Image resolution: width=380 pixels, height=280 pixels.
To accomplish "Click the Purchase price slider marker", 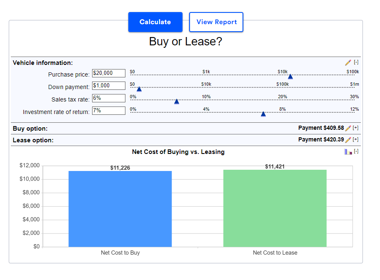I will point(290,77).
